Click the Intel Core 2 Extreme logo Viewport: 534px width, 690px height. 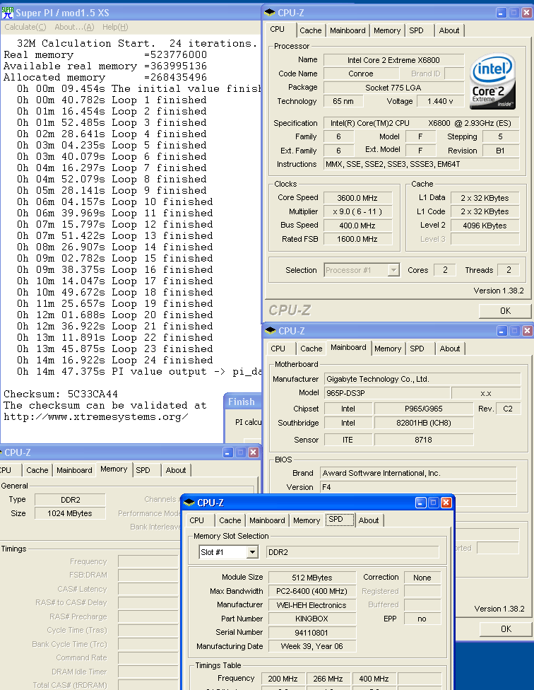[492, 81]
